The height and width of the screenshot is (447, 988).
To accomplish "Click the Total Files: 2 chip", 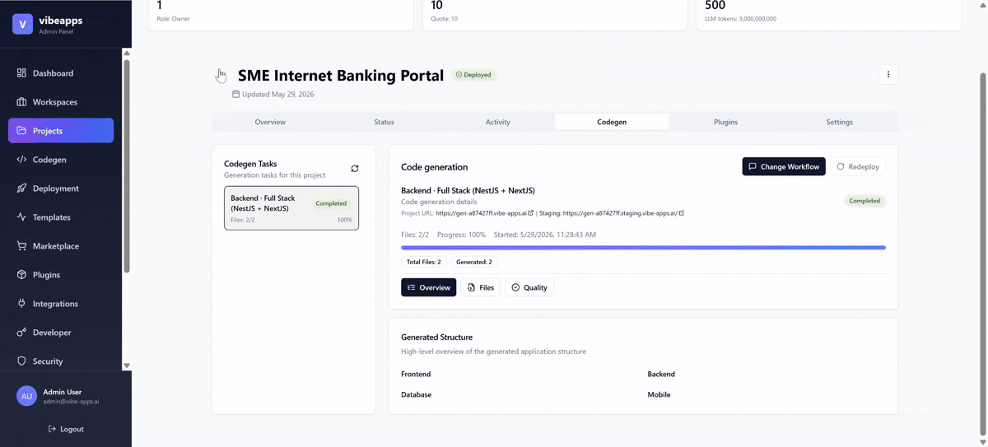I will pyautogui.click(x=424, y=262).
